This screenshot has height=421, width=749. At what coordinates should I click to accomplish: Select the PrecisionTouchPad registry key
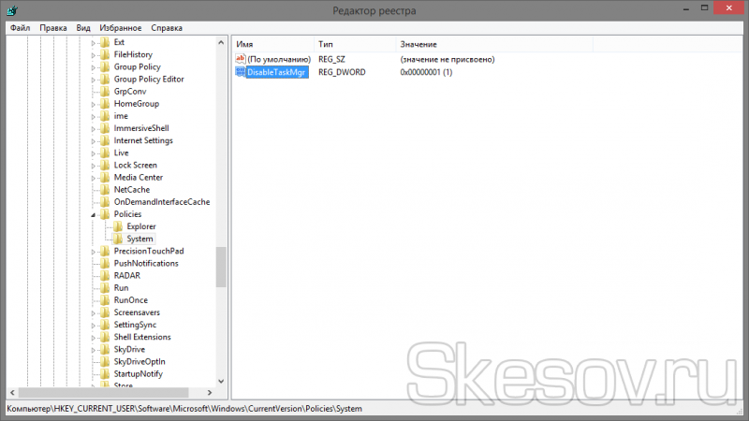[148, 251]
